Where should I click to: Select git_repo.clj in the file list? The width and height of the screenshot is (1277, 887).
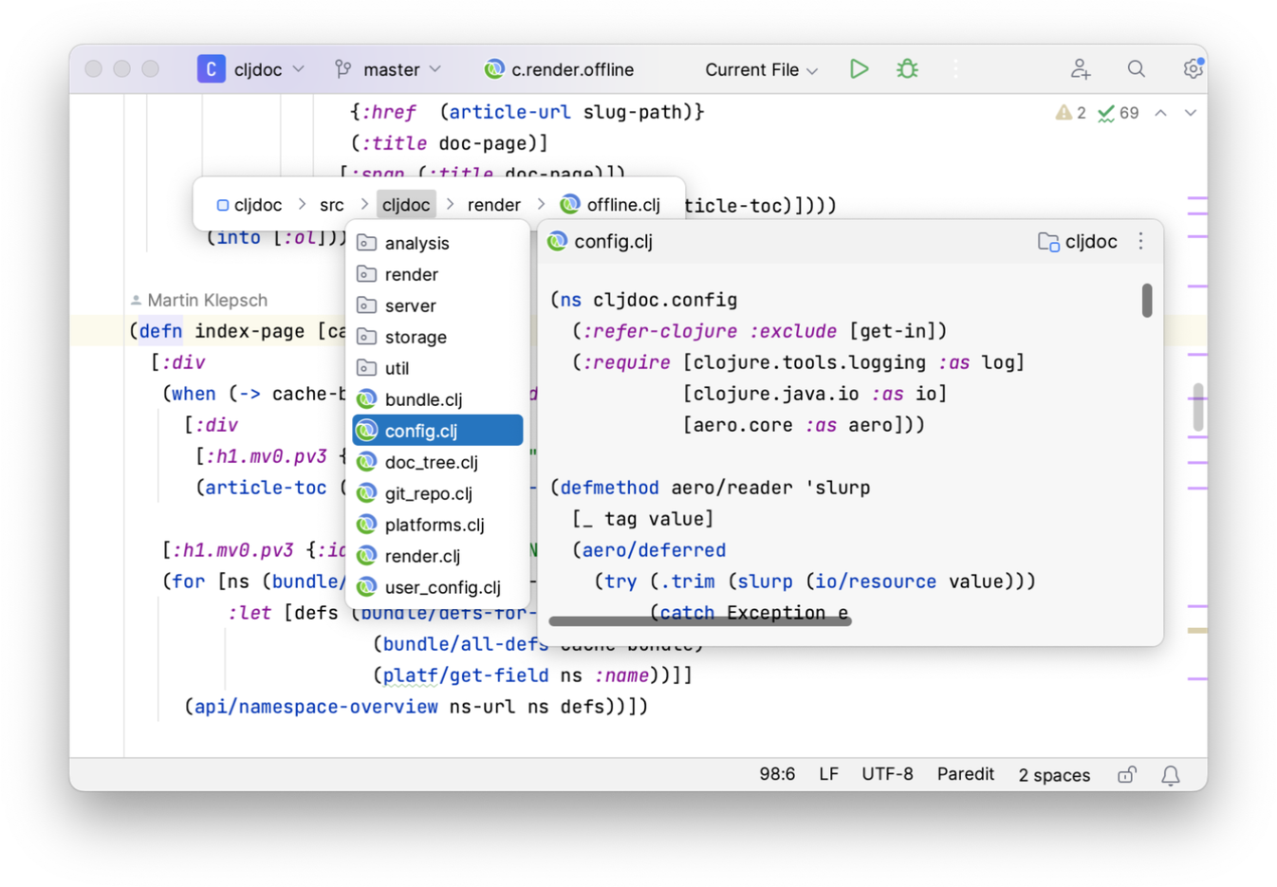tap(437, 493)
